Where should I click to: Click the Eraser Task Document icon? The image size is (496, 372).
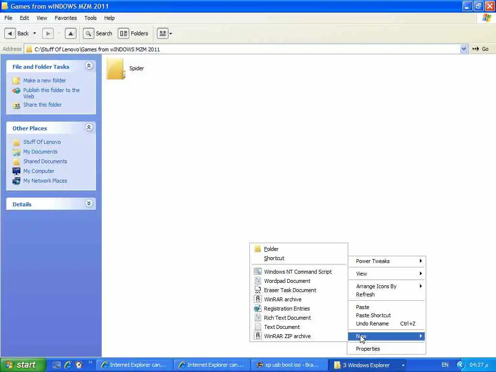click(x=258, y=290)
